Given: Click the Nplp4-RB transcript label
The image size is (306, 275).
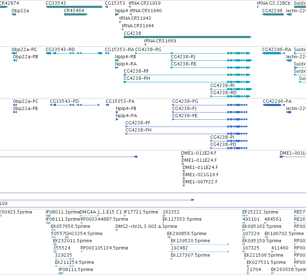Looking at the screenshot, I should 125,57.
